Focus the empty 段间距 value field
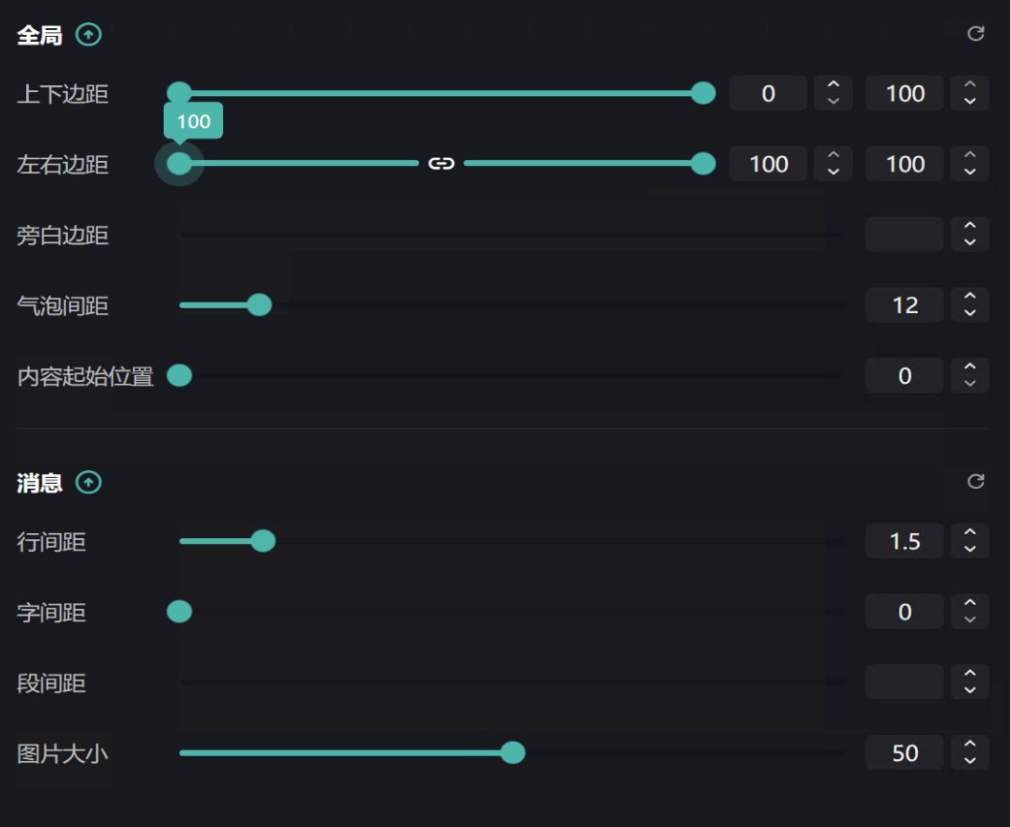The width and height of the screenshot is (1010, 827). 904,683
